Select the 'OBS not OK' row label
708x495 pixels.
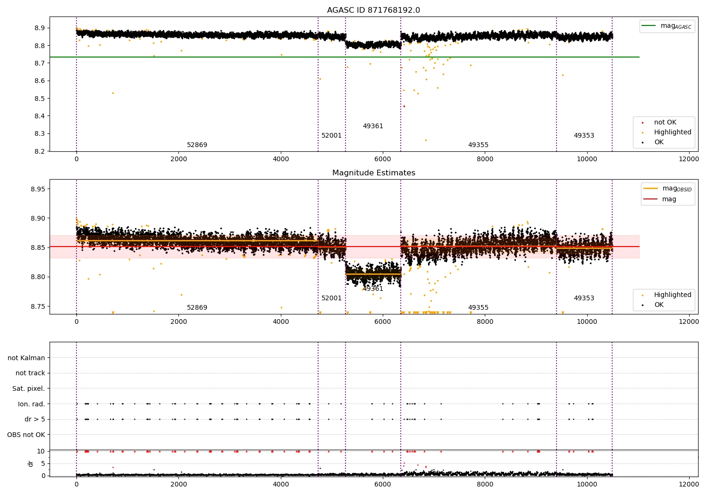click(26, 435)
